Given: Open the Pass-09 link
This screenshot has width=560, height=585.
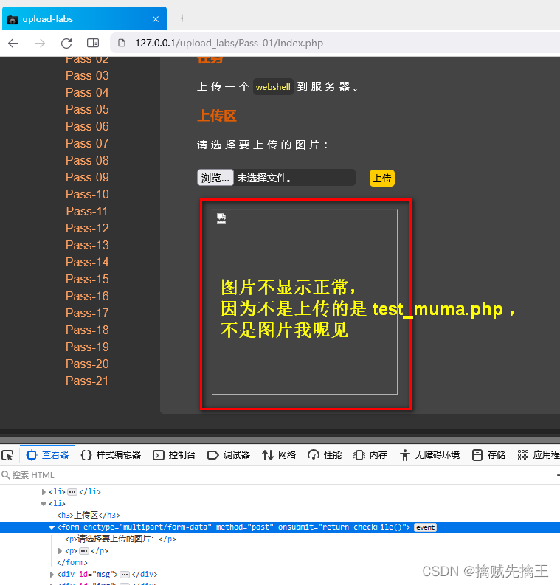Looking at the screenshot, I should pos(87,177).
